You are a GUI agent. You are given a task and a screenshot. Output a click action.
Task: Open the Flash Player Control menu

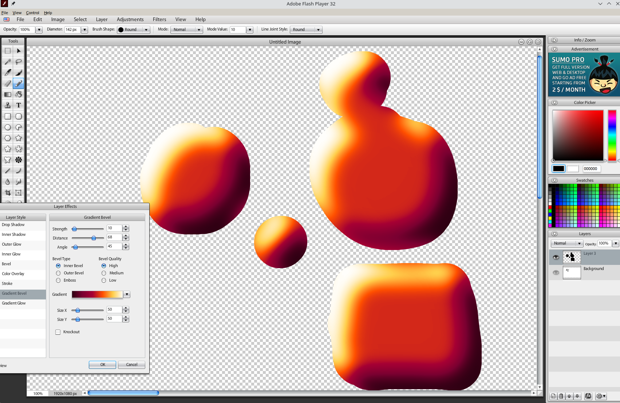(x=32, y=13)
